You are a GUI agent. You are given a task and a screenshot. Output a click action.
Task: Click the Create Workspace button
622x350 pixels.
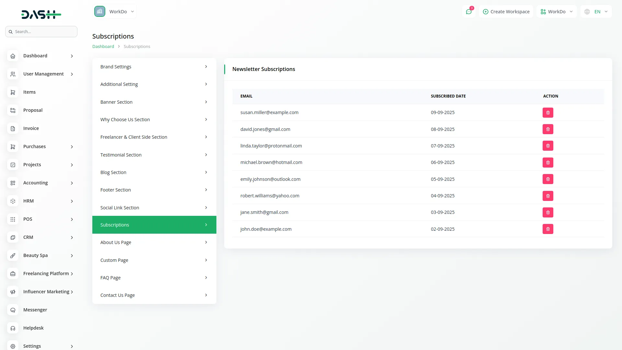pos(506,11)
